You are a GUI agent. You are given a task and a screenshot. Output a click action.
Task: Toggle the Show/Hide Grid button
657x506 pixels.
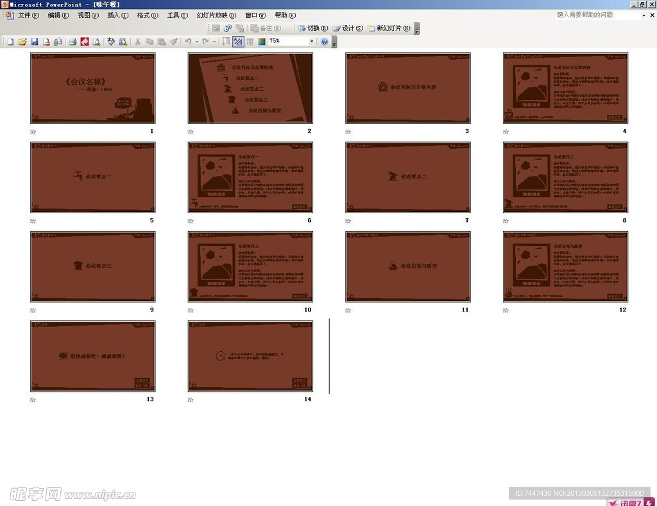point(250,42)
